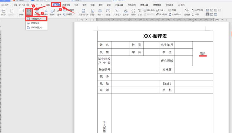Click the 出生年月 table cell
Screen dimensions: 232x133
(x=167, y=45)
